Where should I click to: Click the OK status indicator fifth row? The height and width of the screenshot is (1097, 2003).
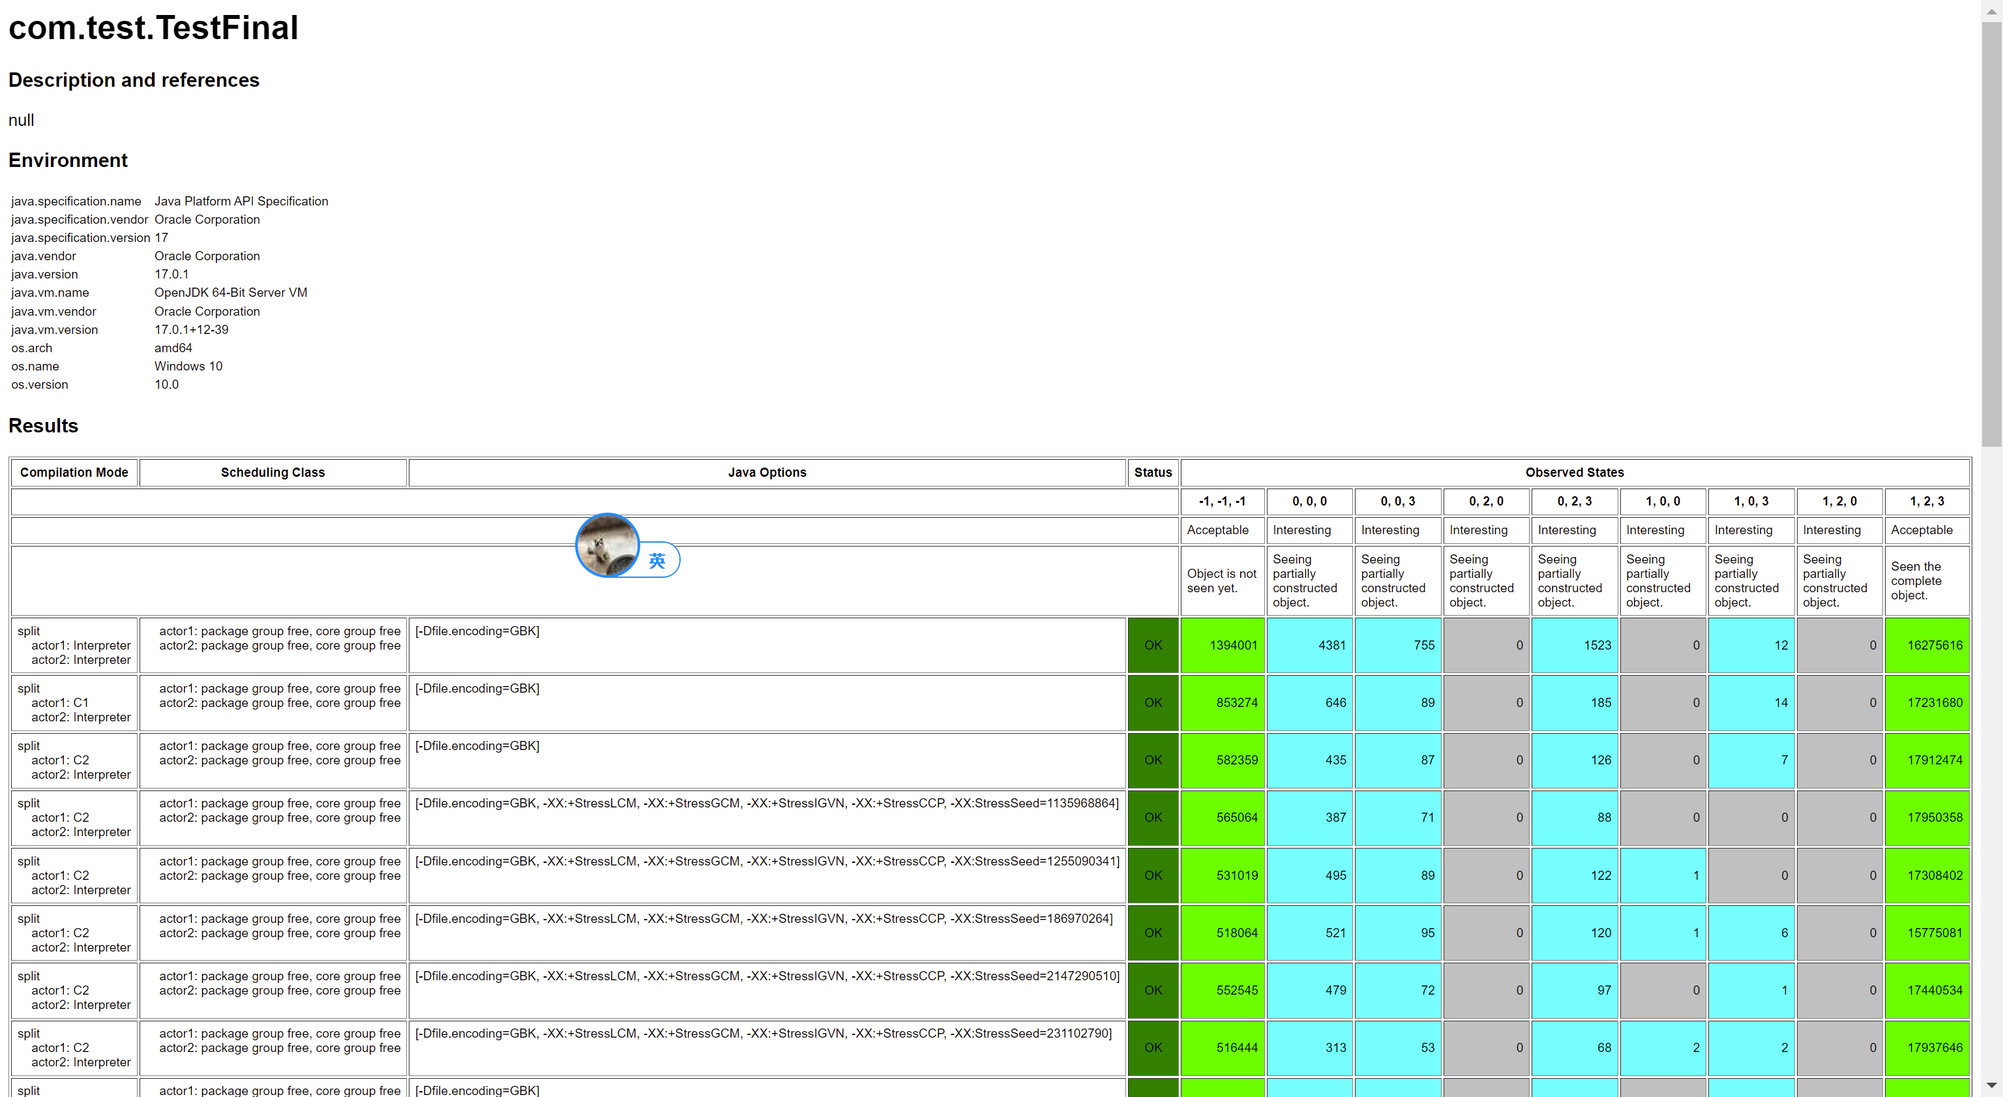1152,874
